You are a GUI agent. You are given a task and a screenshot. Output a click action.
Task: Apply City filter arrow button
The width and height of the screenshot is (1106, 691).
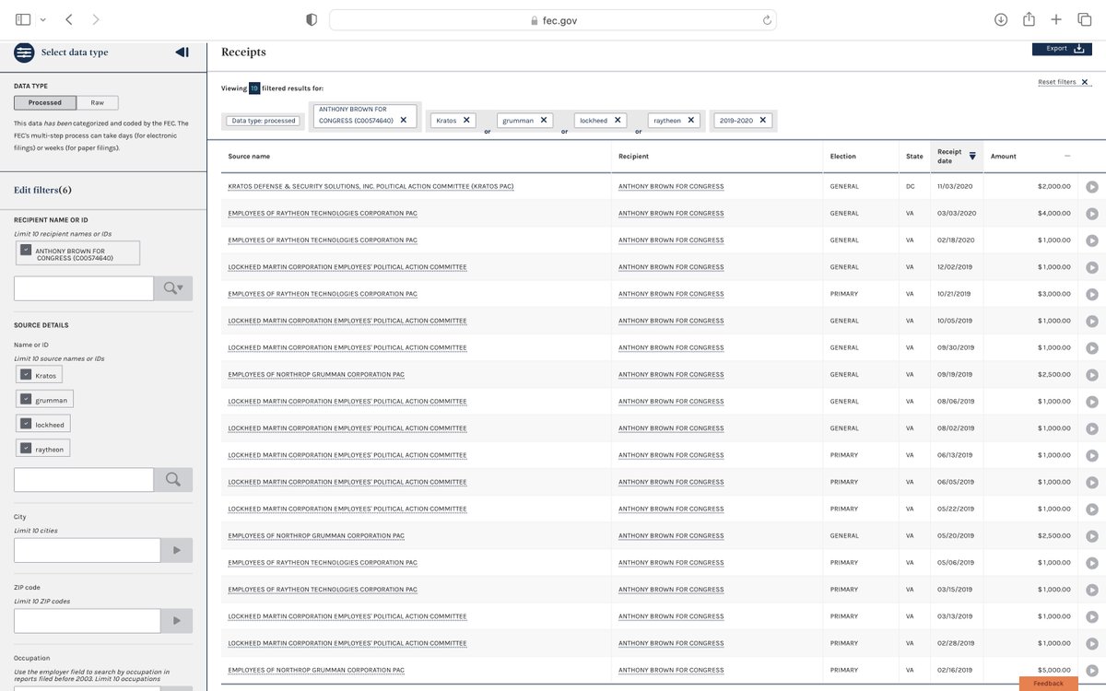177,551
